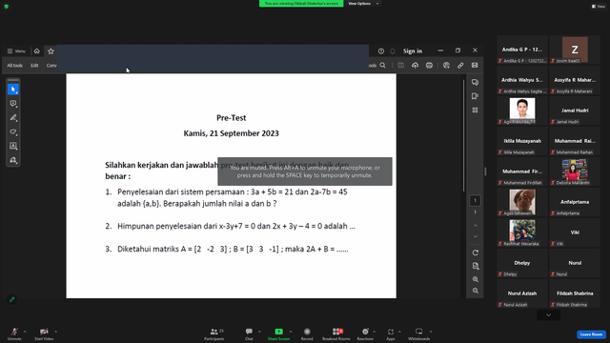
Task: Click the PDF vertical scrollbar
Action: [463, 136]
